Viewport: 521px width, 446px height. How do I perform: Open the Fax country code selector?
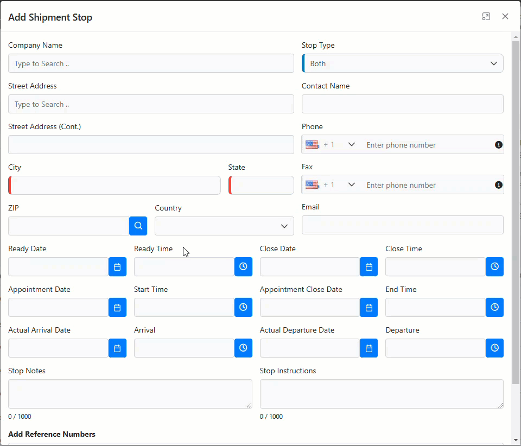[331, 185]
